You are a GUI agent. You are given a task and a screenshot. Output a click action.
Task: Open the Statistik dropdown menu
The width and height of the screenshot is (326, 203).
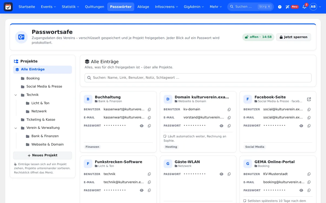(x=70, y=7)
